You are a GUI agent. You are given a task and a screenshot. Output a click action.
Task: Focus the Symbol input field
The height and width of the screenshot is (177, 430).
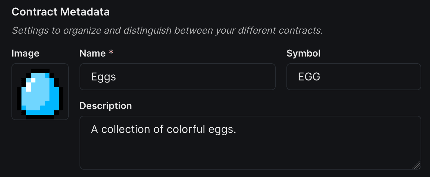[x=354, y=77]
